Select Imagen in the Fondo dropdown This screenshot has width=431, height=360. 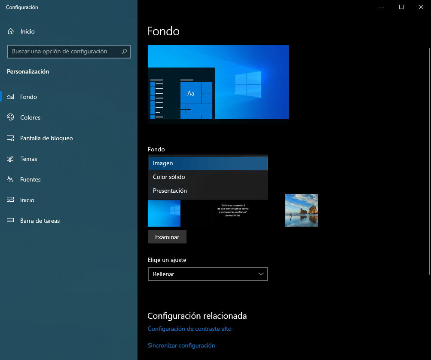pyautogui.click(x=208, y=163)
